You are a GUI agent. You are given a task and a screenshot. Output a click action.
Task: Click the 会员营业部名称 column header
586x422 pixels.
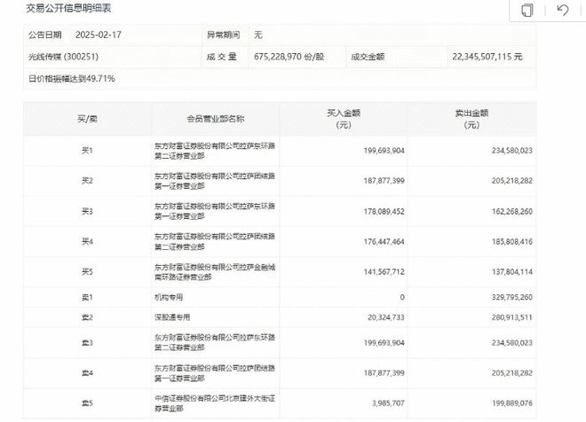[216, 119]
